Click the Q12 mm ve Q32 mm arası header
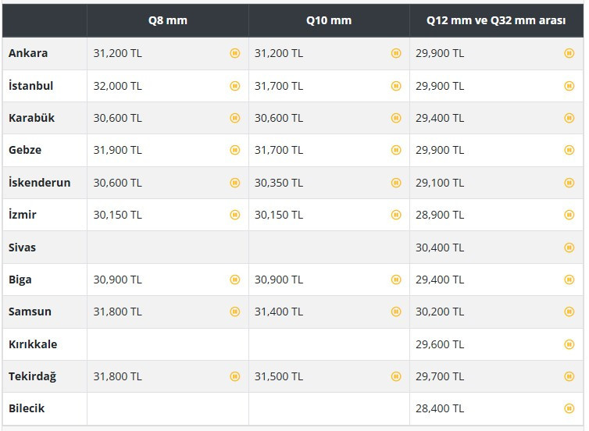Screen dimensions: 589x431 pyautogui.click(x=496, y=20)
